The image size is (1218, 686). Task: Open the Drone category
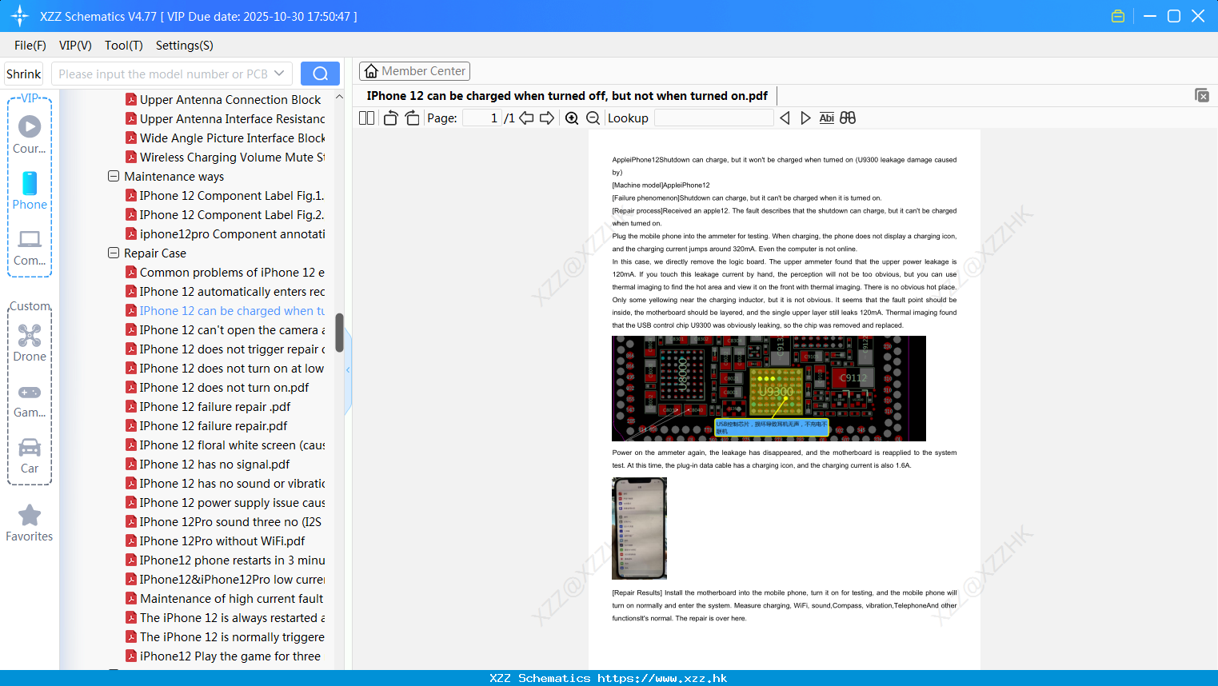[30, 342]
